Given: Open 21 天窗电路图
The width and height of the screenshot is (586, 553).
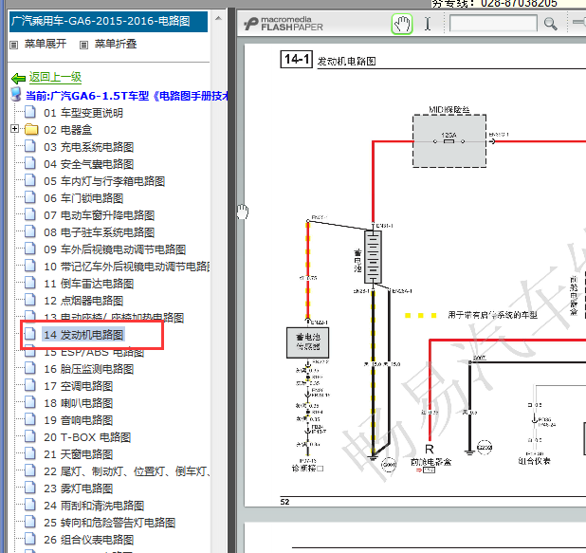Looking at the screenshot, I should click(x=78, y=454).
